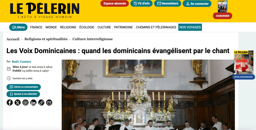Share article on Pinterest icon
The width and height of the screenshot is (256, 130).
(x=26, y=102)
